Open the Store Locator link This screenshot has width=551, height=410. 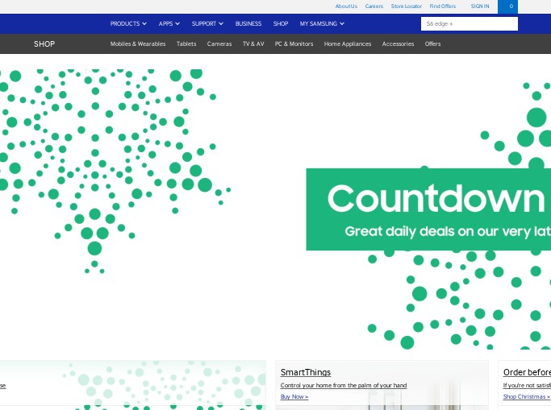point(407,6)
